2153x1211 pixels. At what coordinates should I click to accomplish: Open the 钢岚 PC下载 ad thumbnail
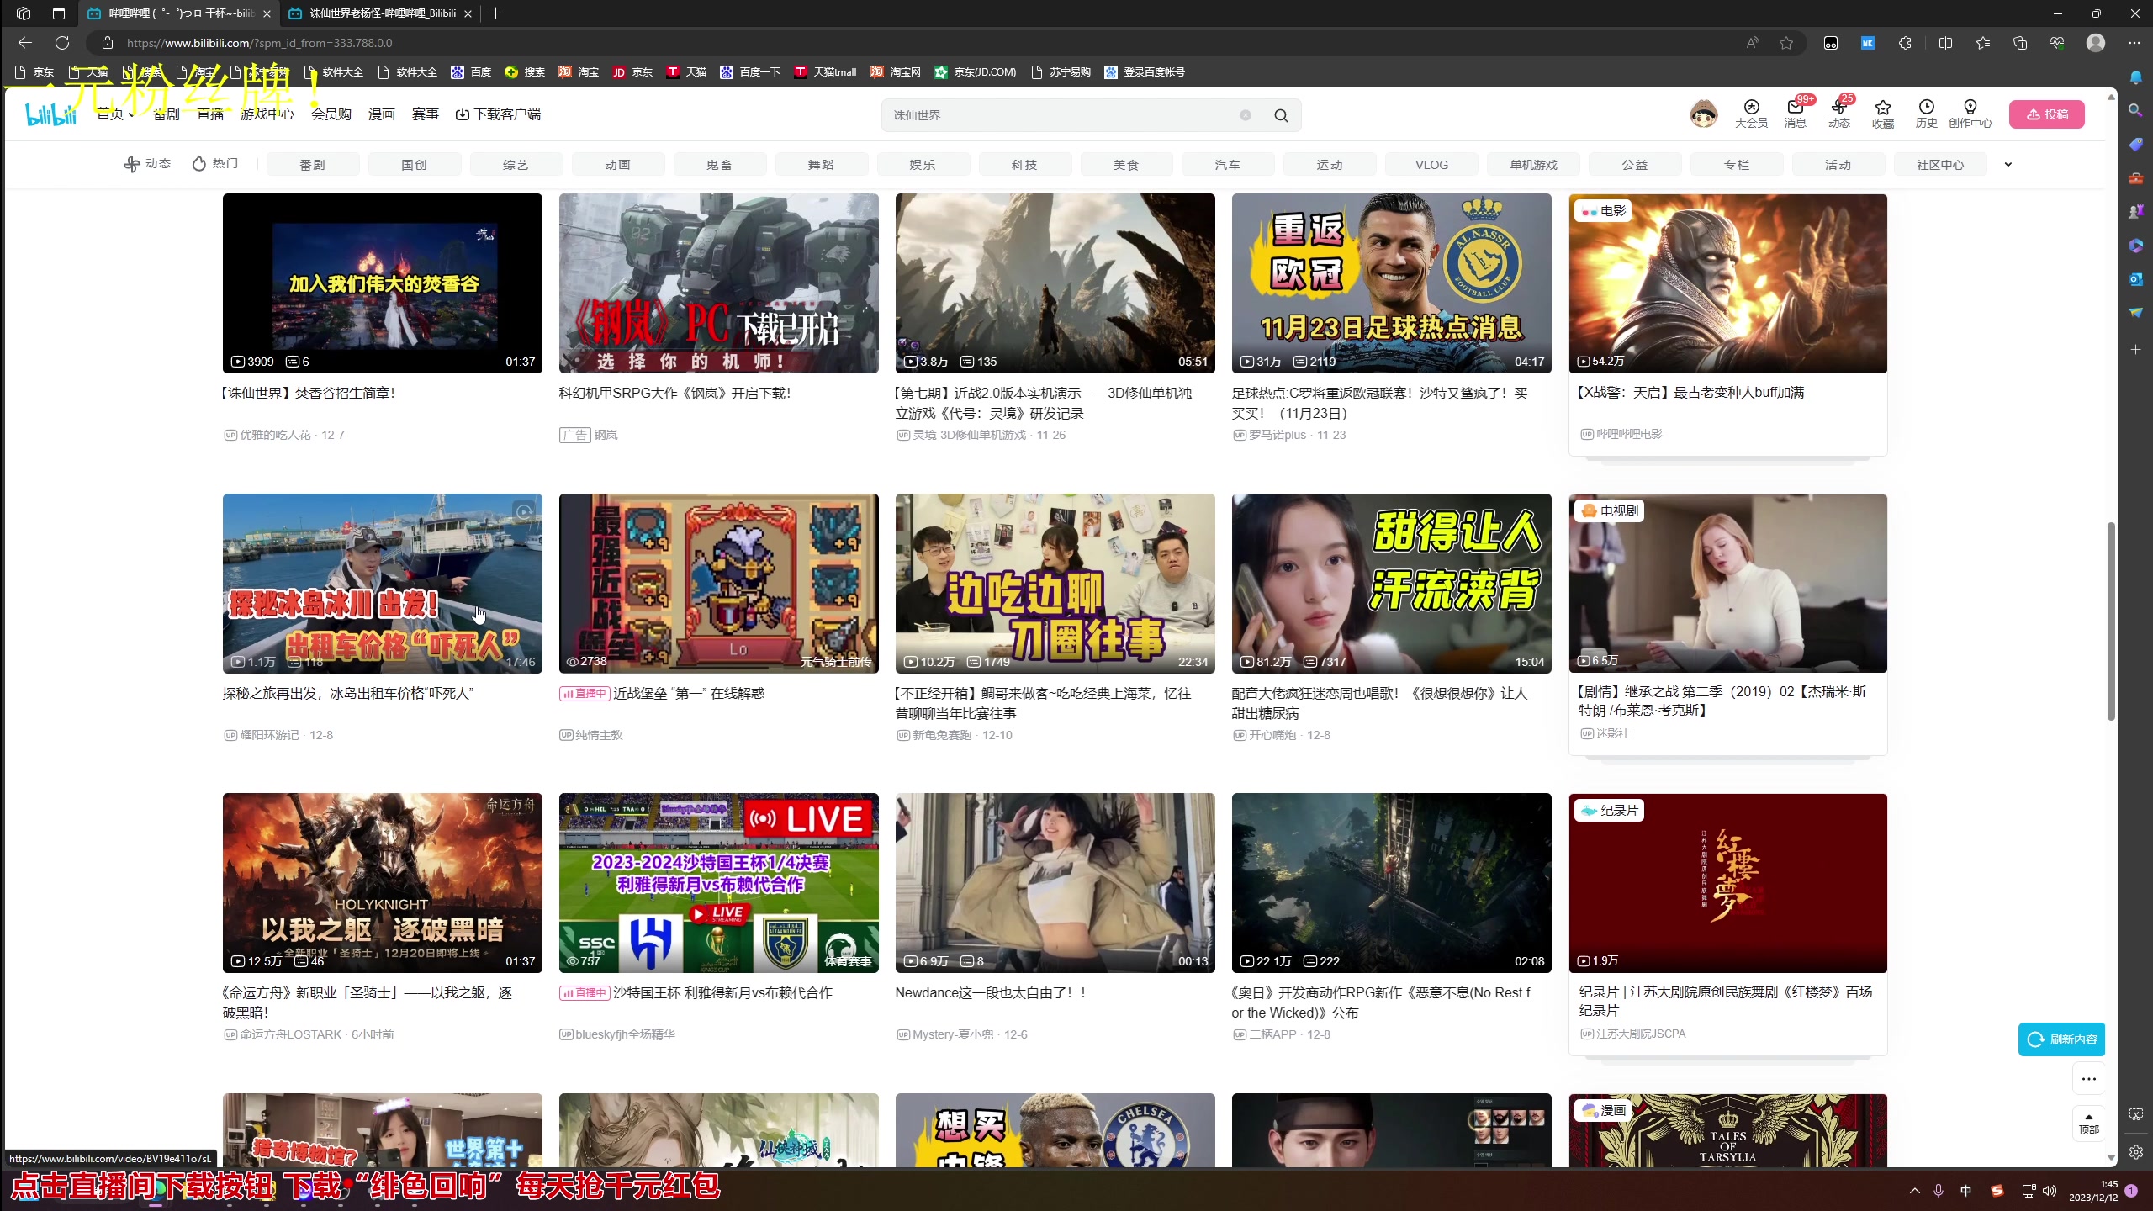[719, 283]
